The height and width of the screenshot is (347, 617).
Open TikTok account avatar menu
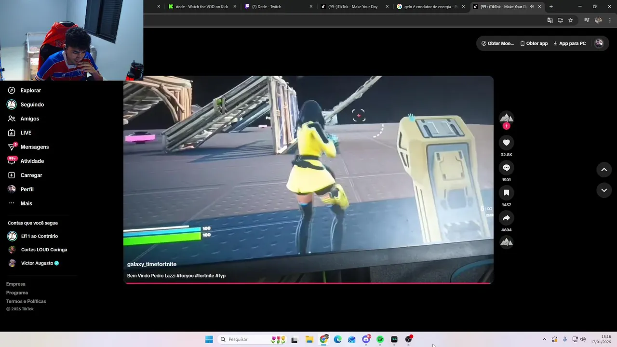(599, 43)
